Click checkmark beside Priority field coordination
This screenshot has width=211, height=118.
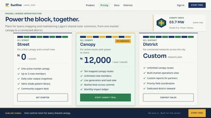(x=144, y=83)
